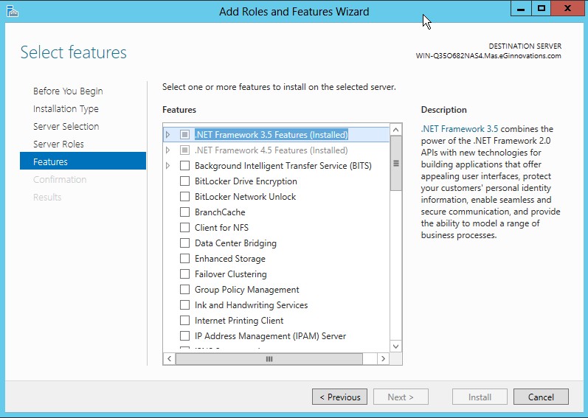Click the Internet Printing Client label
Screen dimensions: 588x418
(239, 321)
